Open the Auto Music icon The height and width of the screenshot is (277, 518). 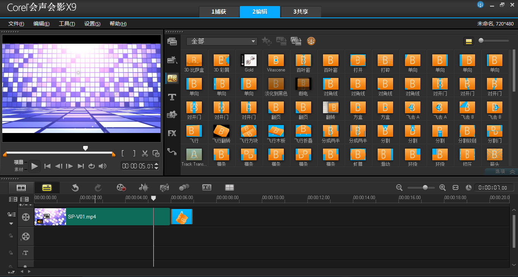(x=164, y=187)
